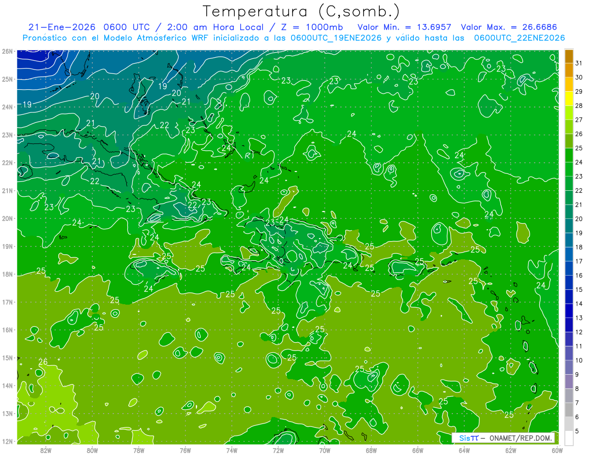Click the 74W longitude axis label
The width and height of the screenshot is (592, 457).
coord(231,450)
